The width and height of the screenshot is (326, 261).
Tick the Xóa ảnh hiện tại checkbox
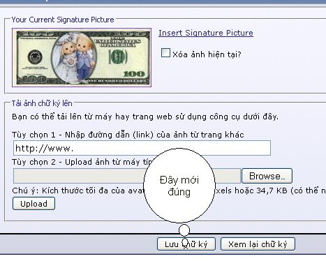coord(165,53)
